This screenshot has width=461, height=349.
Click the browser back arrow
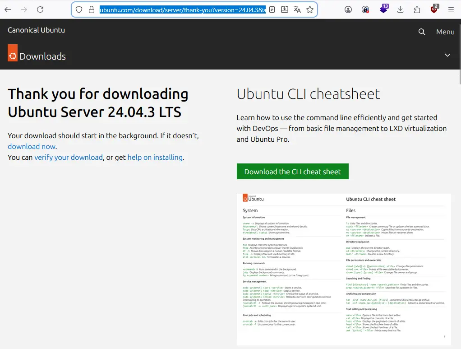(8, 9)
